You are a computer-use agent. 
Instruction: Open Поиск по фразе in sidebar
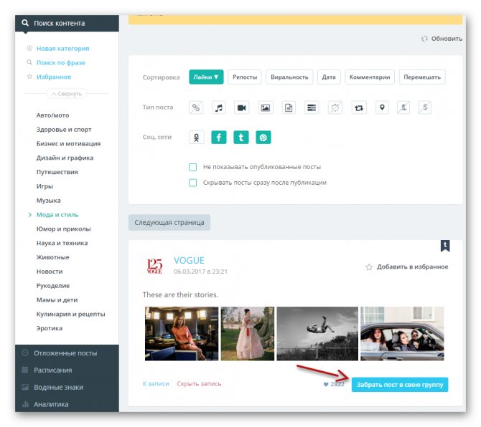point(61,62)
